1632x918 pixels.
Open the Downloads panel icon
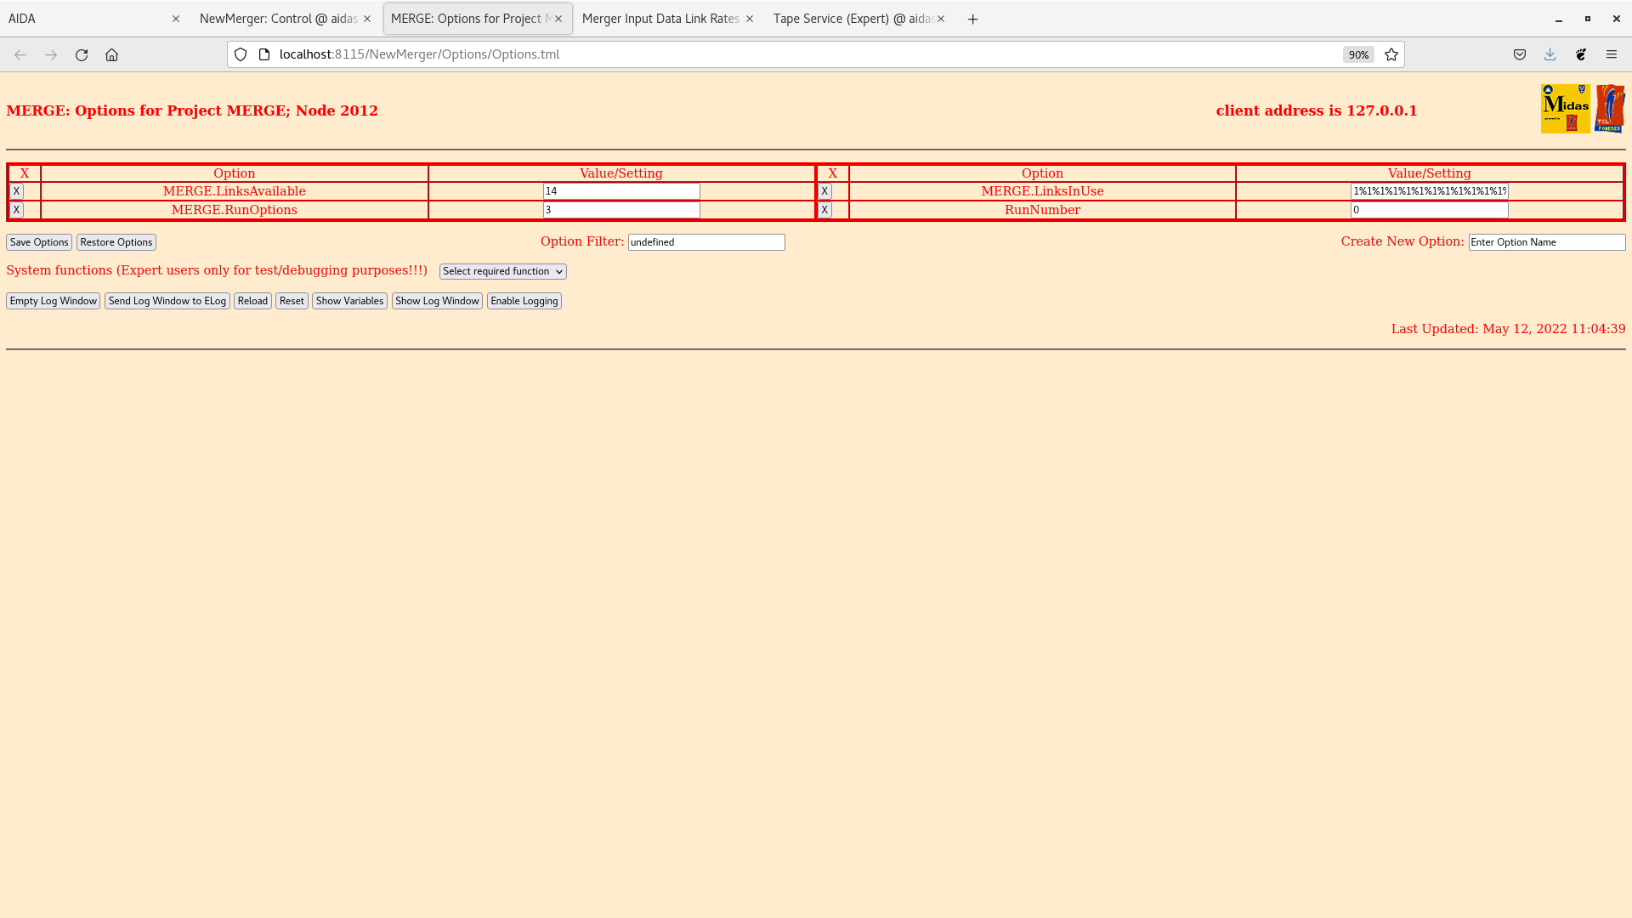pyautogui.click(x=1550, y=54)
